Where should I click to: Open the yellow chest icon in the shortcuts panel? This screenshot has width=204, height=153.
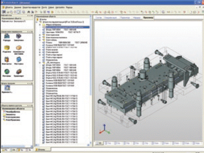(x=7, y=48)
